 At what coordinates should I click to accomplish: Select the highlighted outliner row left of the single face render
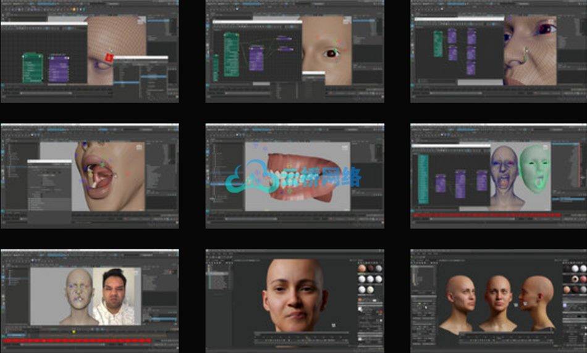click(218, 274)
